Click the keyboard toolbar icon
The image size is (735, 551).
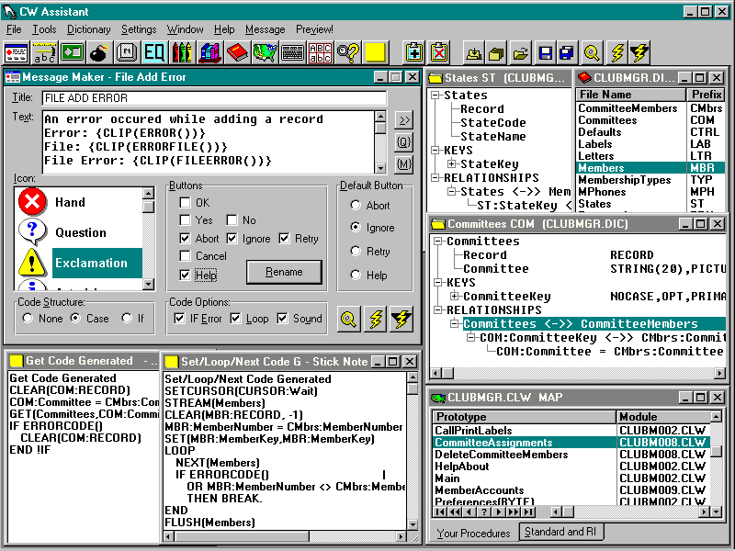[x=292, y=52]
